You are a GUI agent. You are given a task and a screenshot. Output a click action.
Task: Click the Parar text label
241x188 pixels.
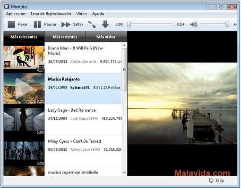click(x=23, y=25)
